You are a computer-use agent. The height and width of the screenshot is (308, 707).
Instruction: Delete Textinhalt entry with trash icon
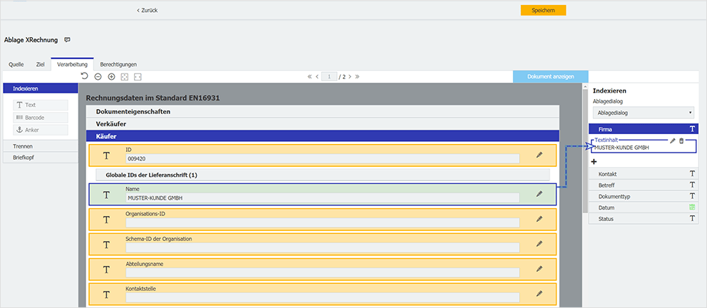tap(681, 141)
